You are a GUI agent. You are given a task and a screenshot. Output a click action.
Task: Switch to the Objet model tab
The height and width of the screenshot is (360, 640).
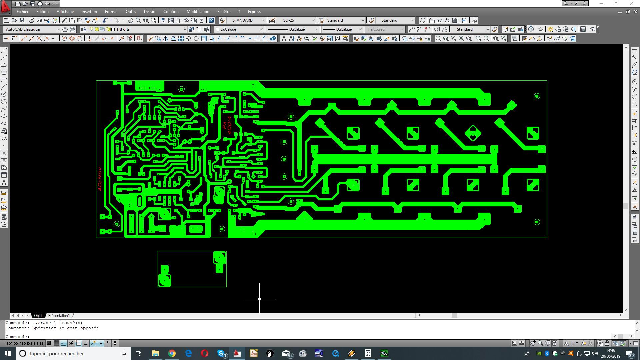38,315
